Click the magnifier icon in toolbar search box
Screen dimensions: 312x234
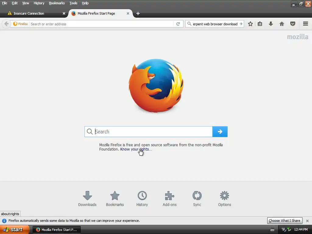189,24
